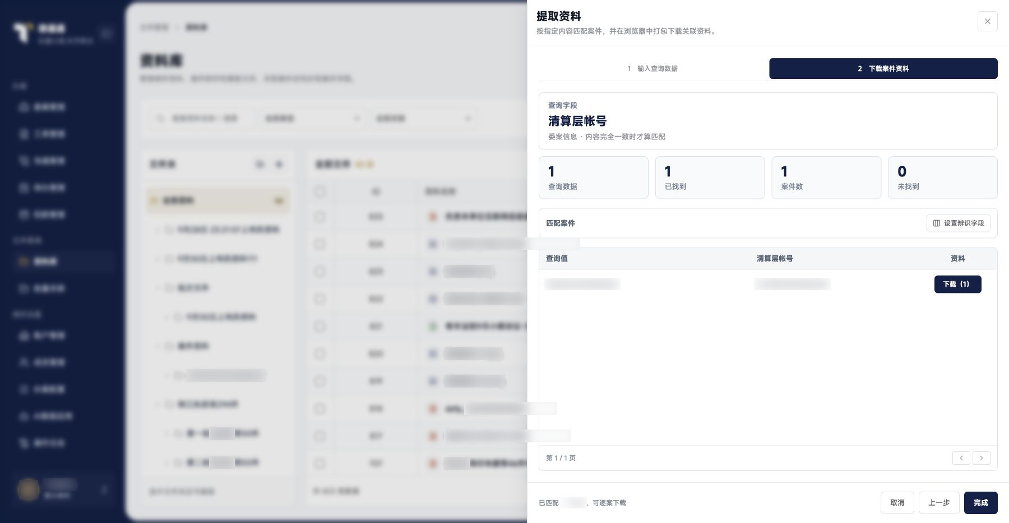This screenshot has width=1009, height=523.
Task: Click the 查询字段 清算层帐号 heading
Action: [577, 121]
